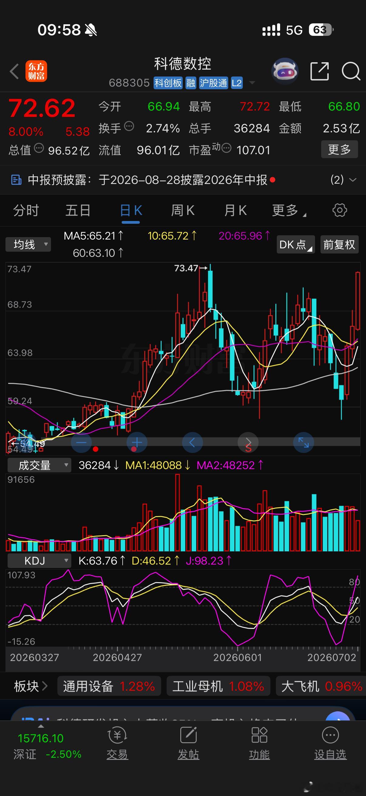Move chart right with arrow button
The height and width of the screenshot is (796, 366).
(248, 443)
